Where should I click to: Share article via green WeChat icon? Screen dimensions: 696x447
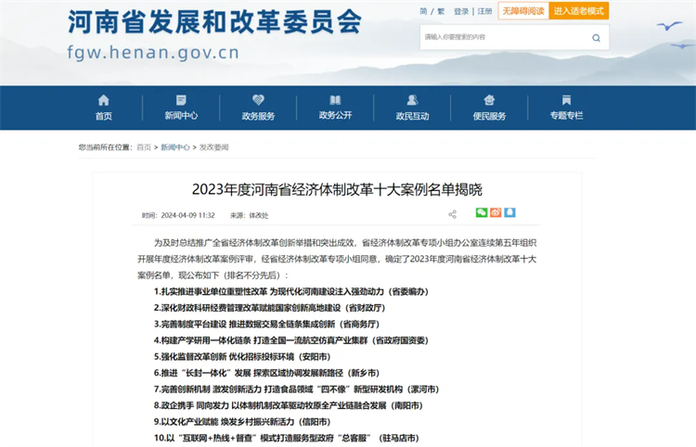(482, 213)
